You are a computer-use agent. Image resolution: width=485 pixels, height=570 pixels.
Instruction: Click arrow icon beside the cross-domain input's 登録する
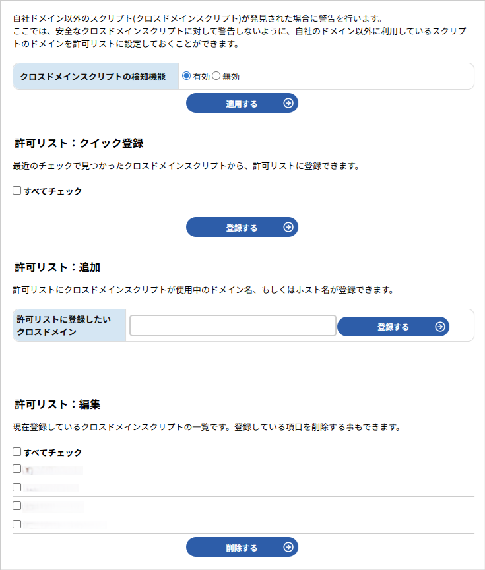click(x=440, y=327)
